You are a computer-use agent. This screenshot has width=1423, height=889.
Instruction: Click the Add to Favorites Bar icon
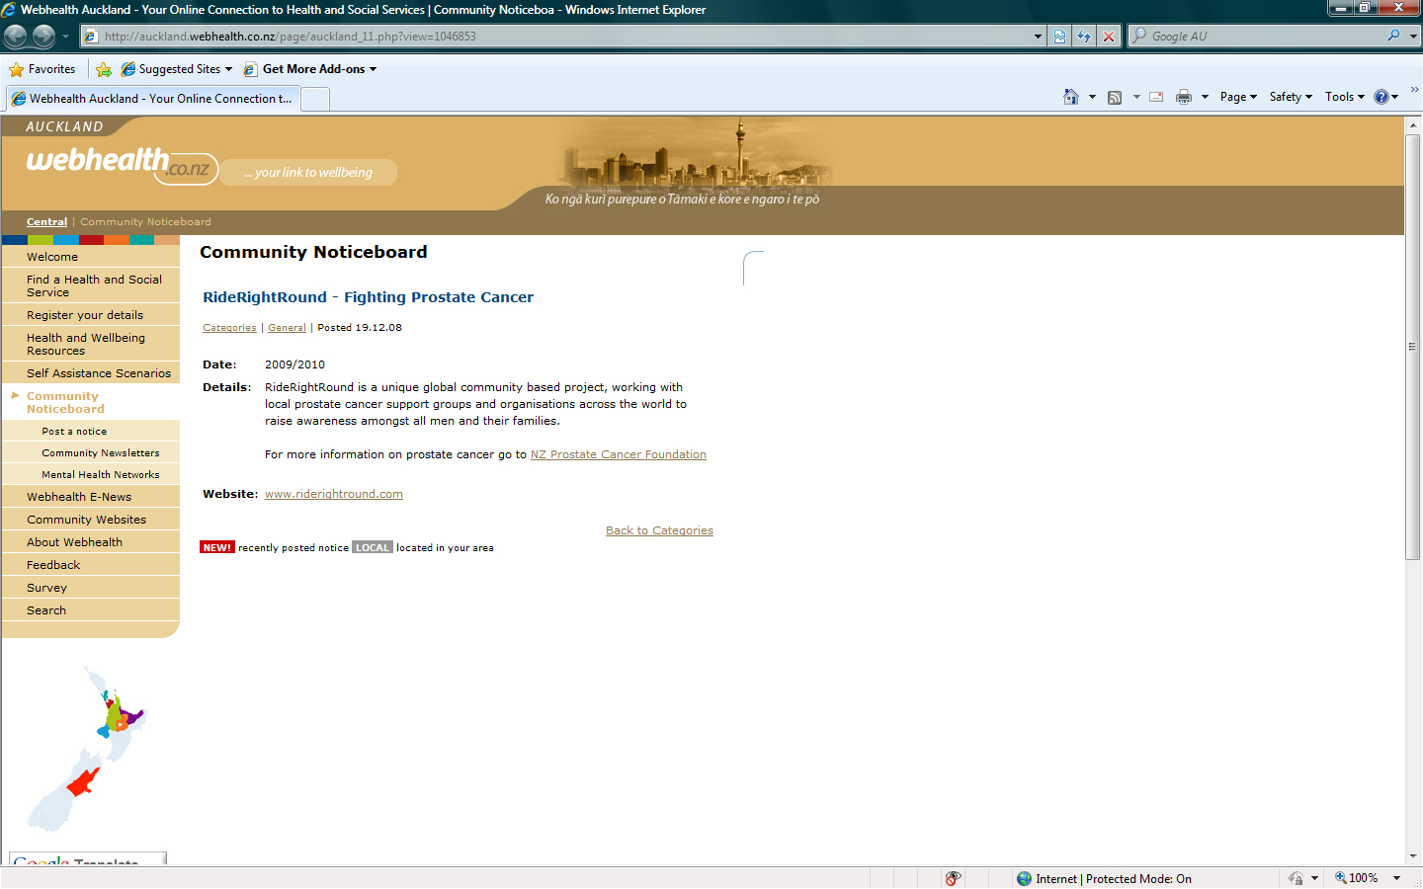pos(104,69)
